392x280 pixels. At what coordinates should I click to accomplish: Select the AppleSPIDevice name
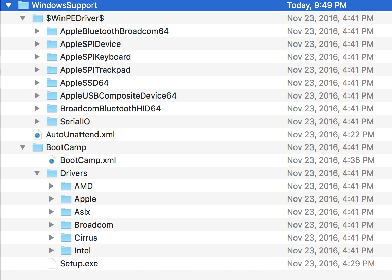pyautogui.click(x=90, y=44)
